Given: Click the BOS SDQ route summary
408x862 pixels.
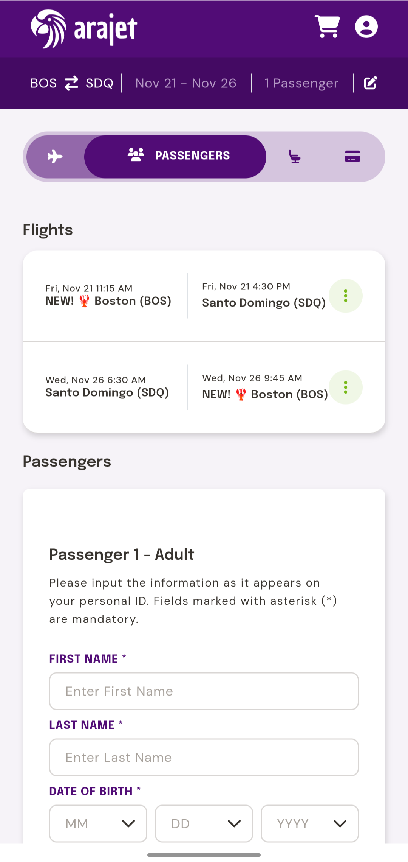Looking at the screenshot, I should pyautogui.click(x=72, y=83).
